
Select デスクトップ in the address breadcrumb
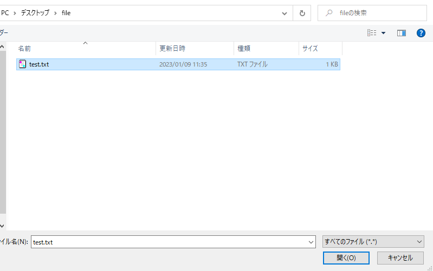pyautogui.click(x=35, y=12)
